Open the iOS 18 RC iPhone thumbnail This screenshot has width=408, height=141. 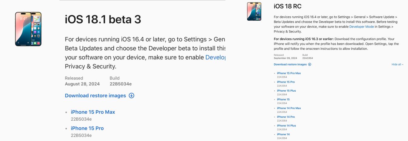[254, 12]
